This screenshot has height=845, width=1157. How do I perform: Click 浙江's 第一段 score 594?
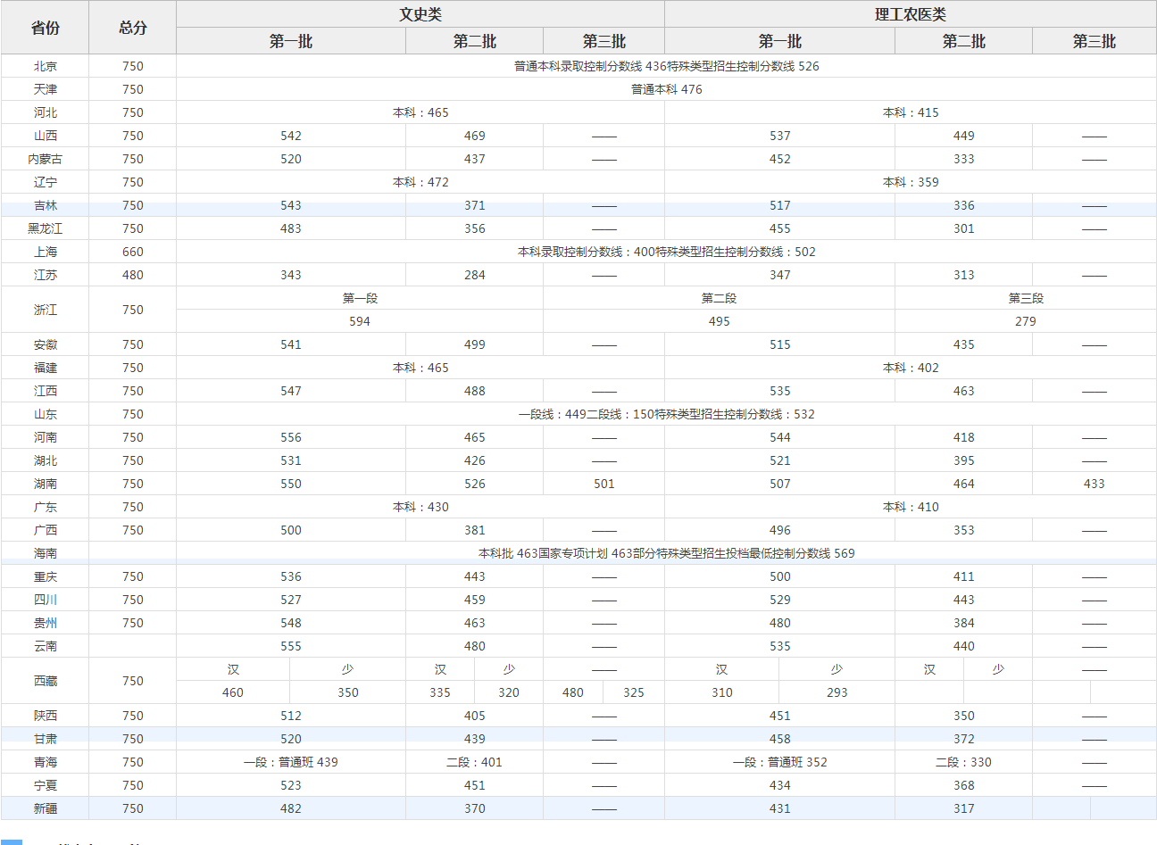tap(360, 321)
